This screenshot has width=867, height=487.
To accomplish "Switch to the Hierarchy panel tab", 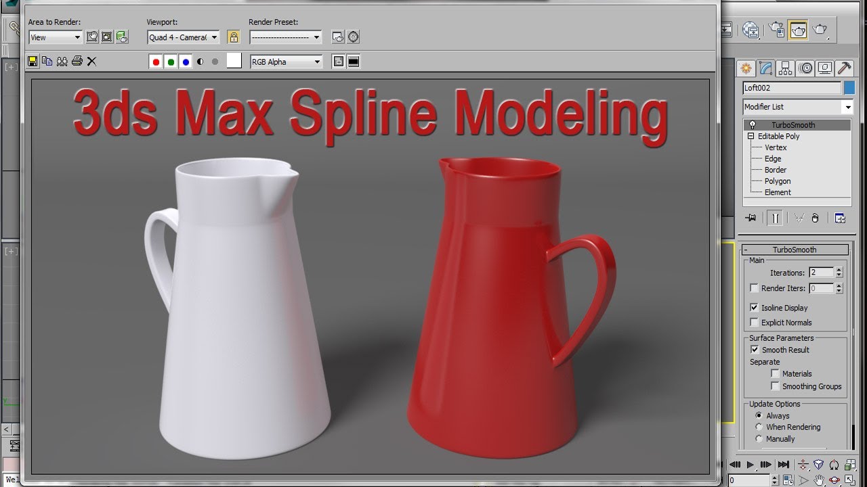I will pyautogui.click(x=786, y=68).
